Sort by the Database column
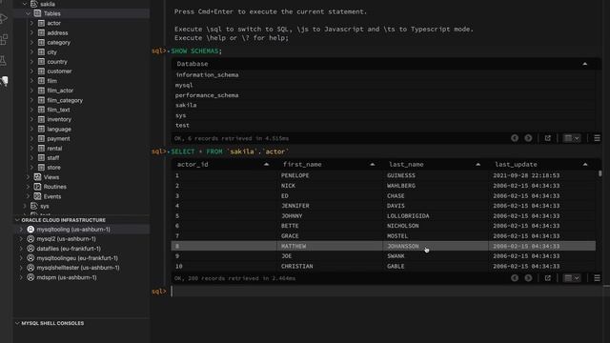The height and width of the screenshot is (343, 610). [x=584, y=64]
